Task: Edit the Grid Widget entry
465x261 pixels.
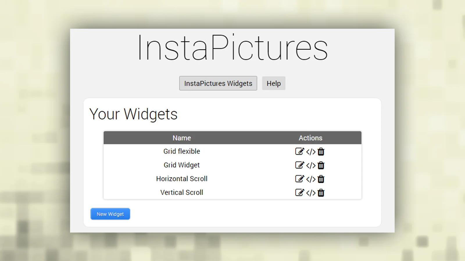Action: tap(299, 165)
